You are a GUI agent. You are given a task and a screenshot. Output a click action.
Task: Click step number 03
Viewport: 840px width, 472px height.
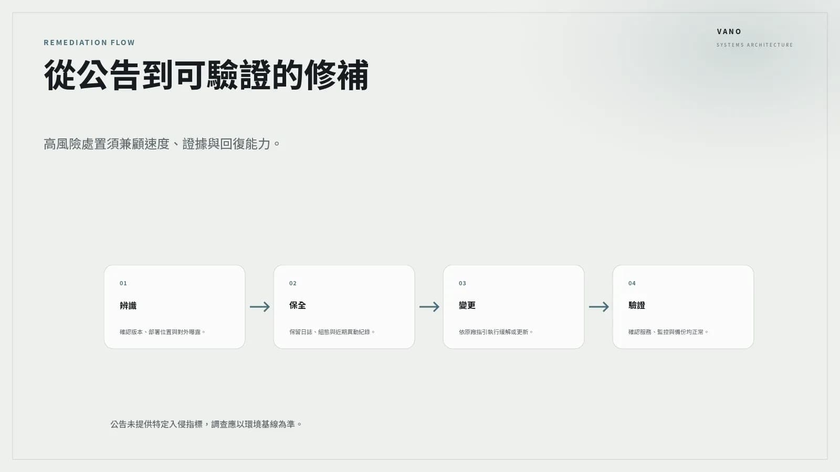click(x=463, y=283)
